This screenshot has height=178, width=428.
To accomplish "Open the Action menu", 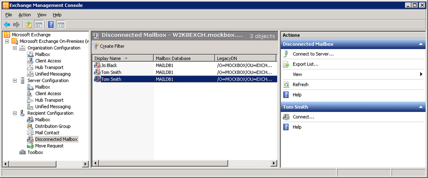I will (24, 15).
